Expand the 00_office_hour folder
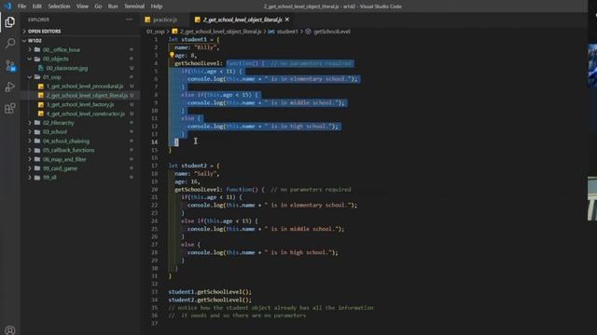The height and width of the screenshot is (335, 597). point(80,49)
